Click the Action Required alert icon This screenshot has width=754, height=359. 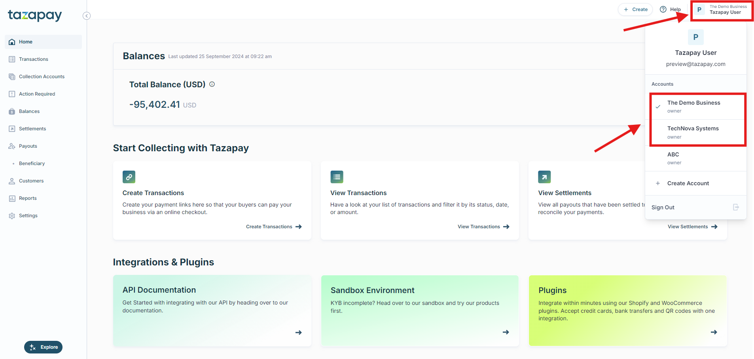(12, 94)
